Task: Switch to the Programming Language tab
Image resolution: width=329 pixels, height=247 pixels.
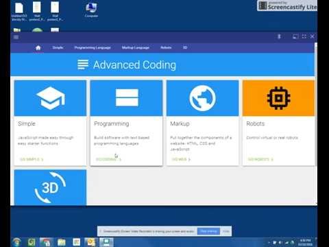Action: click(93, 47)
